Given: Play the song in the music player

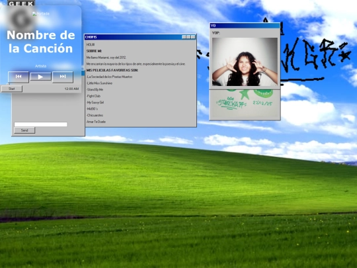Looking at the screenshot, I should pyautogui.click(x=40, y=77).
